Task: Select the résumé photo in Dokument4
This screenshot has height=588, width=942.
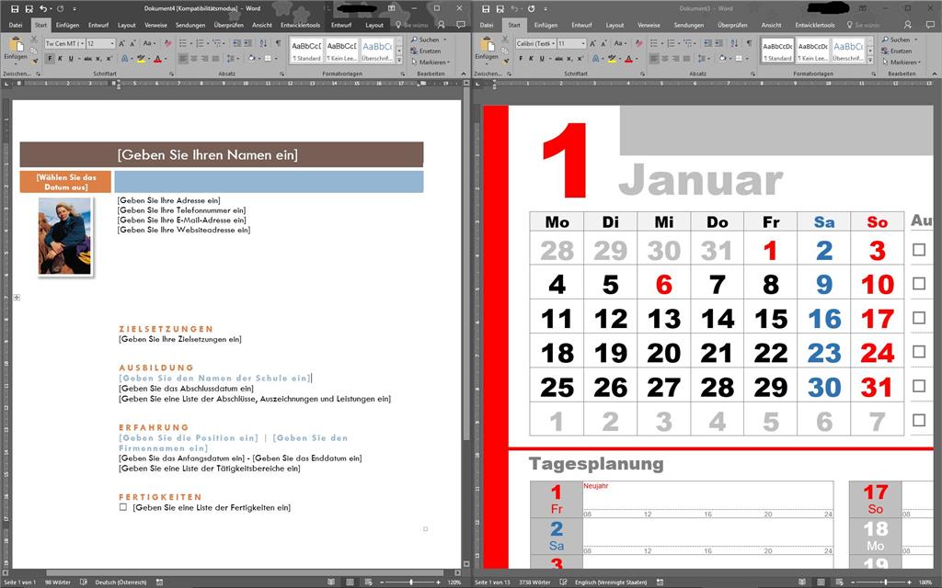Action: (65, 236)
